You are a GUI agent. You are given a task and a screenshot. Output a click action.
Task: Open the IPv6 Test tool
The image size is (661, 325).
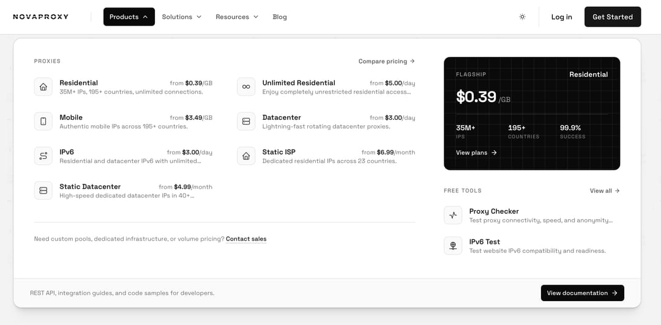coord(532,246)
